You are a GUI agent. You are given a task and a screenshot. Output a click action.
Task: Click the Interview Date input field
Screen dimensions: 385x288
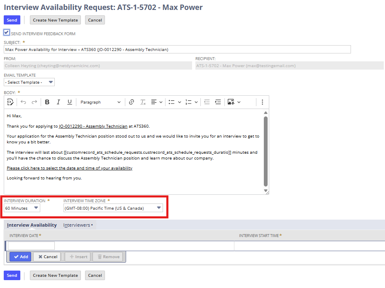point(31,246)
